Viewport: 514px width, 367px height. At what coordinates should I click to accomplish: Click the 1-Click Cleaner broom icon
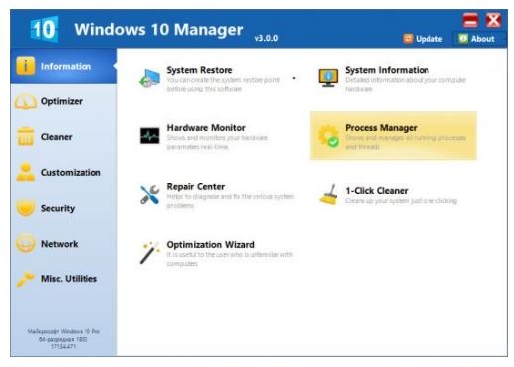328,194
